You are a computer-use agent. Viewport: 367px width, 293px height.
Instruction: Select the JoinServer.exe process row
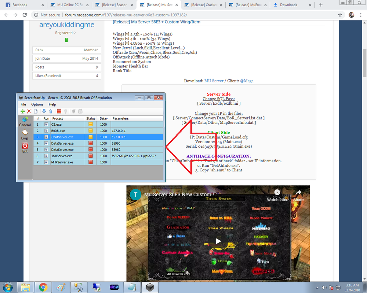[x=98, y=156]
